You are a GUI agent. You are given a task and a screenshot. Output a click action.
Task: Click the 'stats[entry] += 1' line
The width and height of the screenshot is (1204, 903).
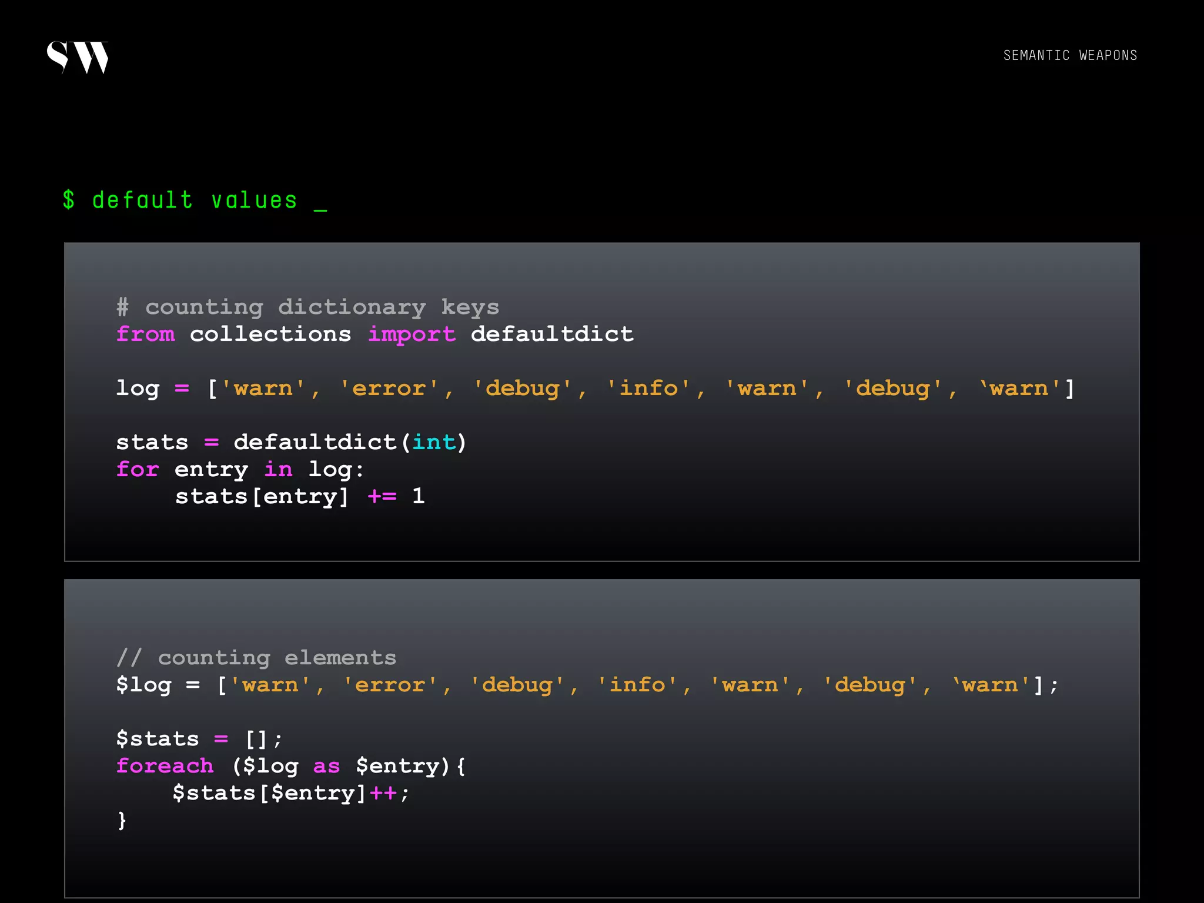click(300, 496)
